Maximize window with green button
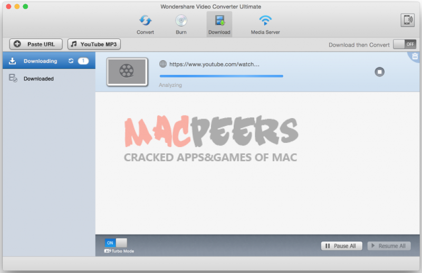The image size is (422, 273). tap(25, 6)
